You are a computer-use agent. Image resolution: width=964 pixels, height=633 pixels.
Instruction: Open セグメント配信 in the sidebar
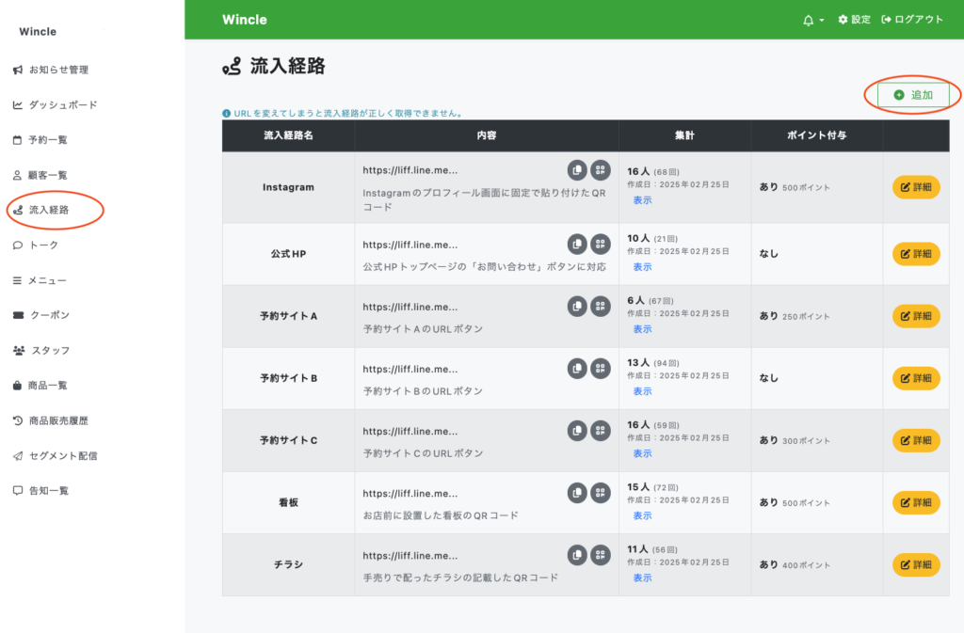tap(62, 455)
